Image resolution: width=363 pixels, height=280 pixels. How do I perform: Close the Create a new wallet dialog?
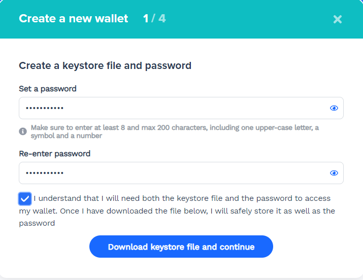(x=338, y=19)
